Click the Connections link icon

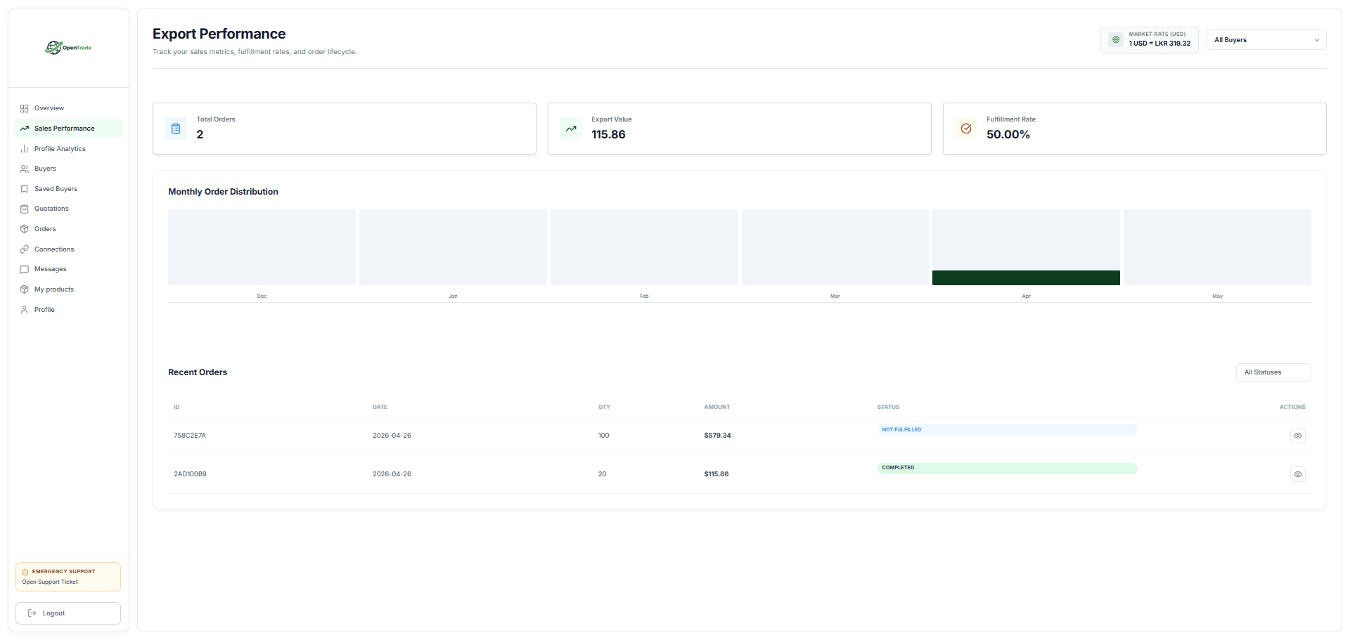coord(25,249)
